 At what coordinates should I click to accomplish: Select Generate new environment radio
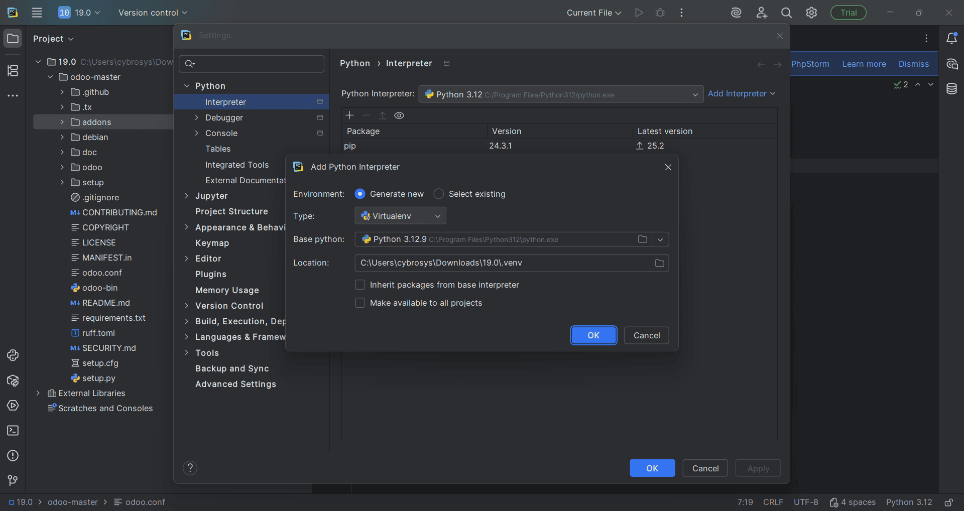[x=360, y=194]
